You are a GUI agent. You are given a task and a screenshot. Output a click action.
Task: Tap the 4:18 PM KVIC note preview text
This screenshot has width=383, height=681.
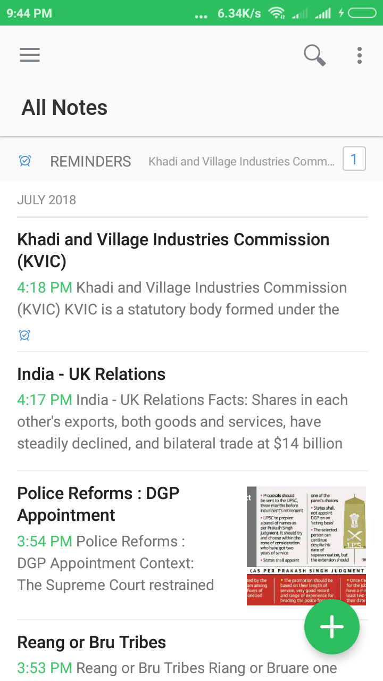click(182, 298)
